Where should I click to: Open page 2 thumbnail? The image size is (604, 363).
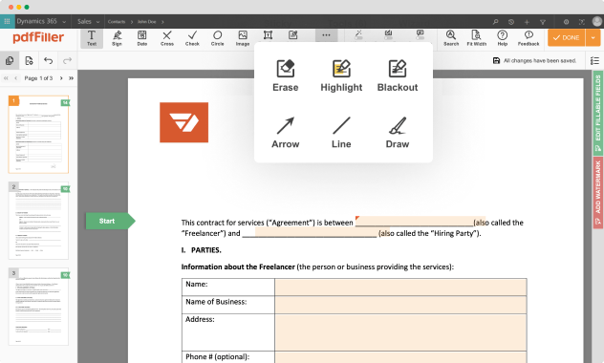click(x=38, y=221)
